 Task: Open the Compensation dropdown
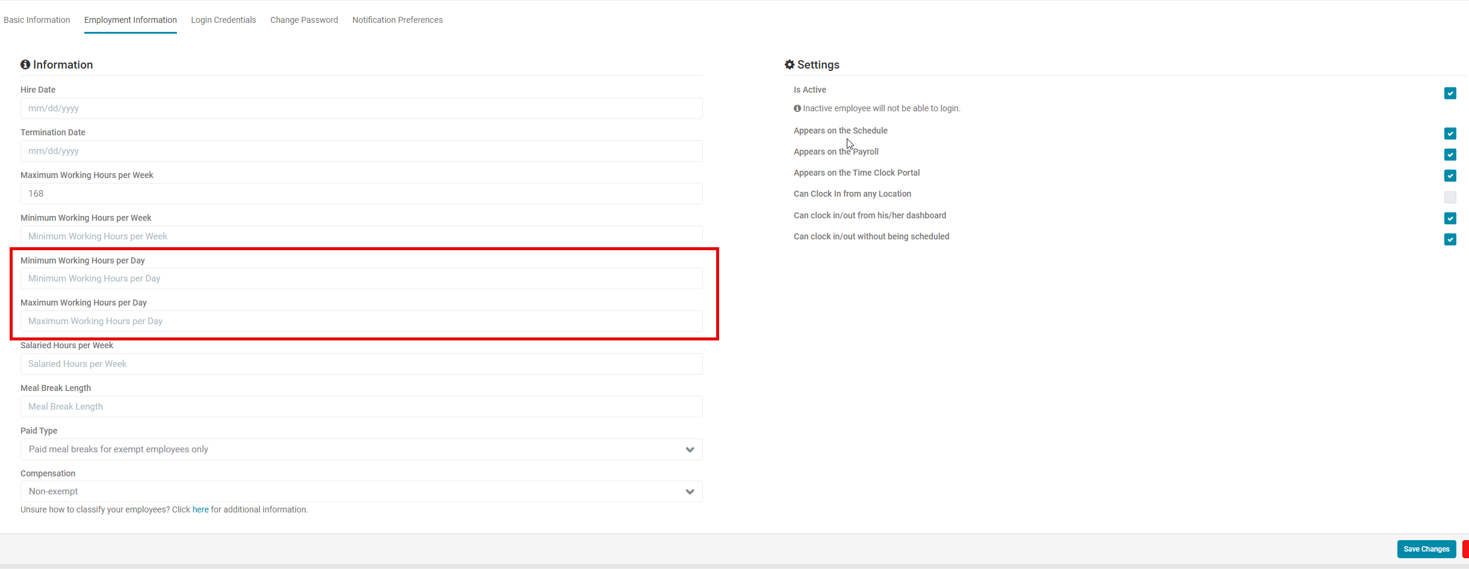361,491
